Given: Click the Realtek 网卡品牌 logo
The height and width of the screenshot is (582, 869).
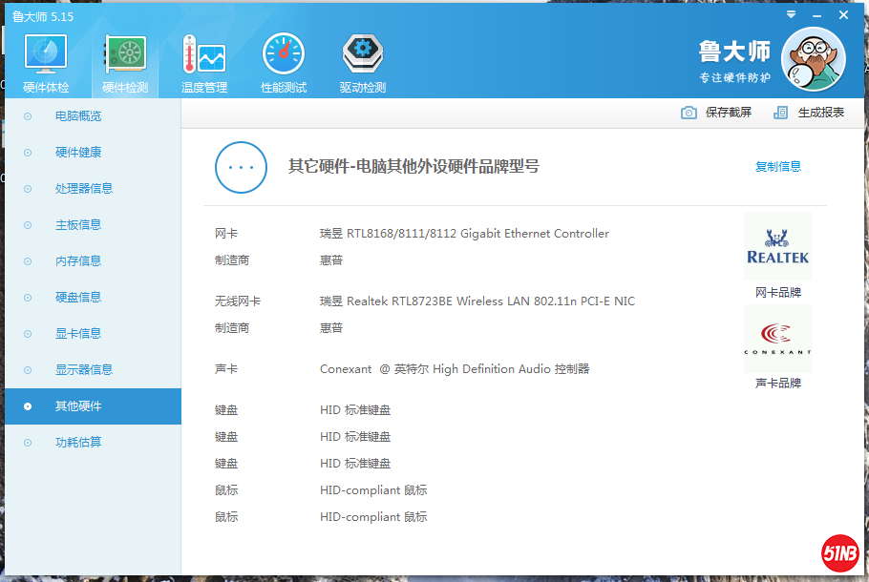Looking at the screenshot, I should [x=777, y=247].
